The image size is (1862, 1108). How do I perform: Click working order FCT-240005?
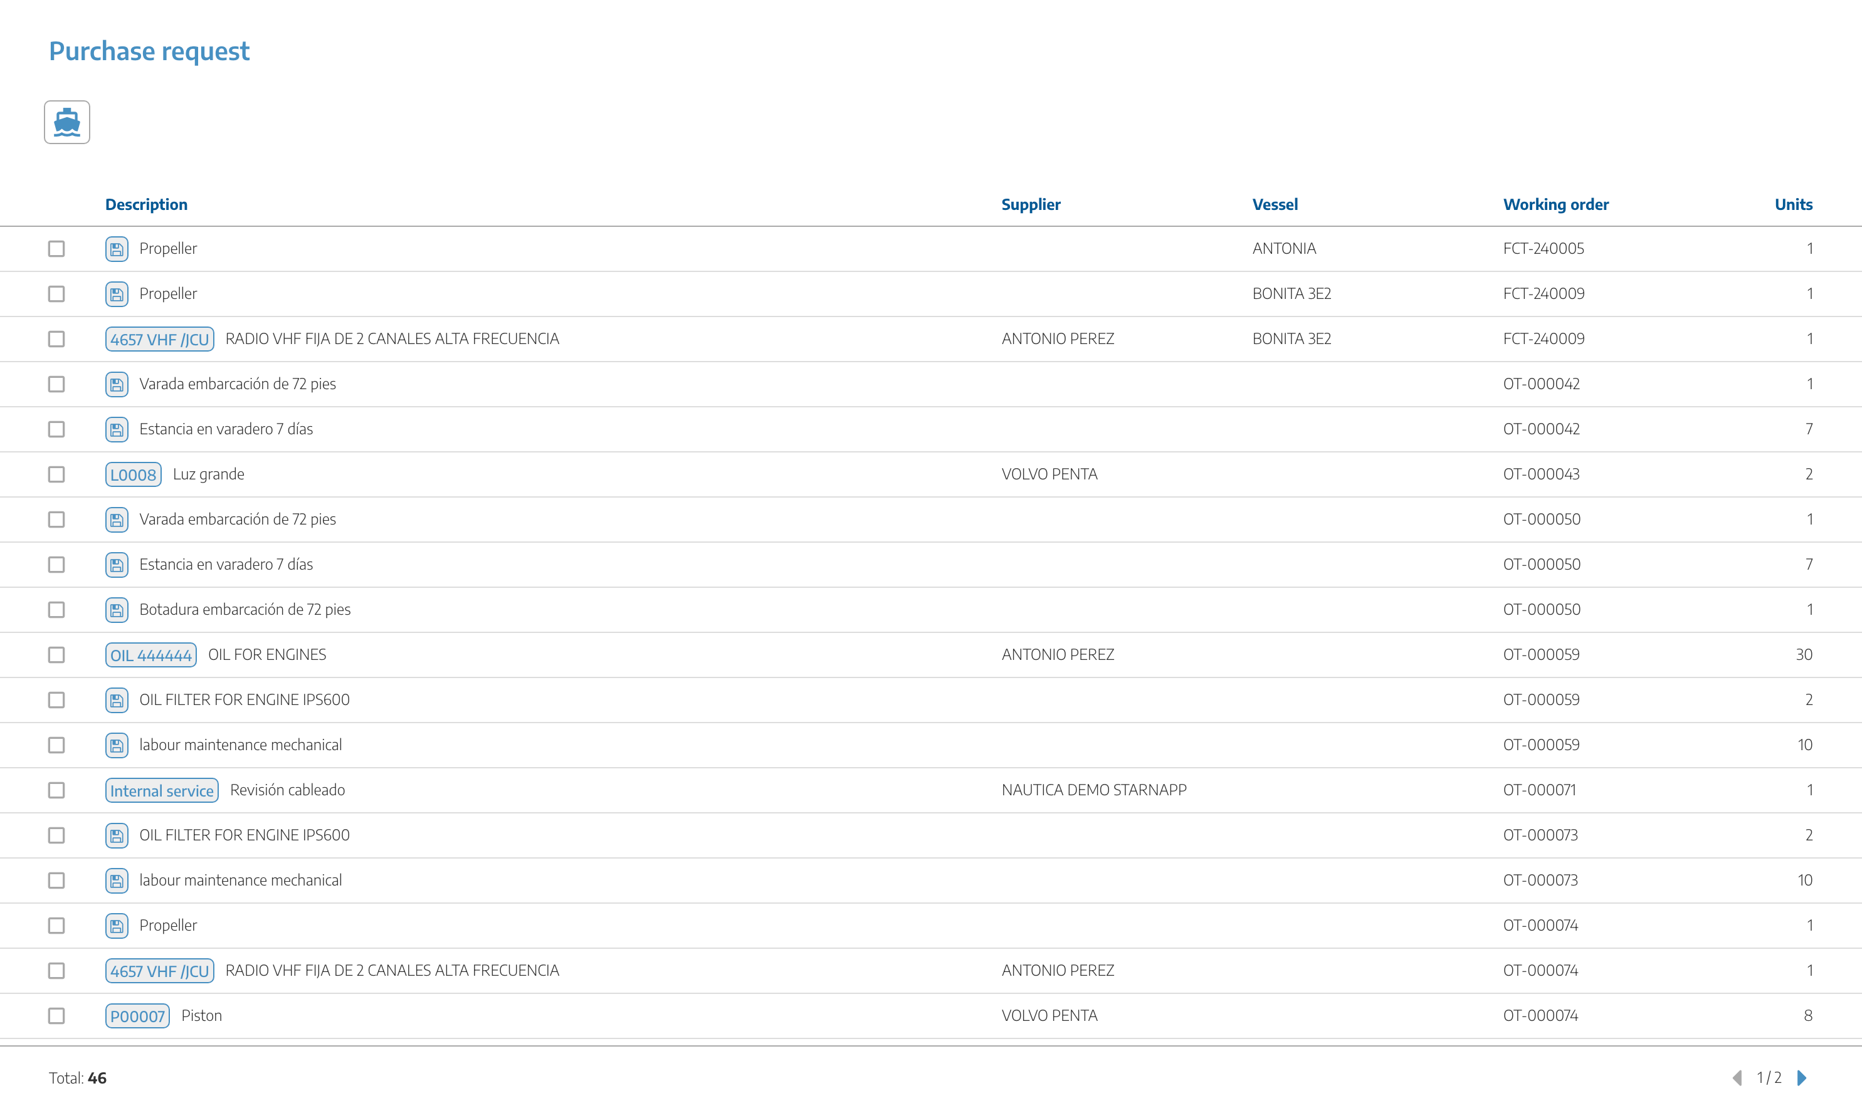pos(1543,249)
